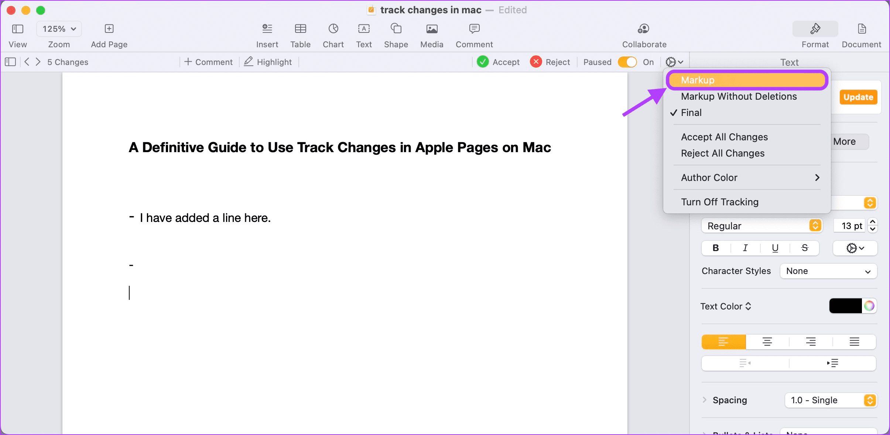890x435 pixels.
Task: Toggle Bold formatting for selected text
Action: pyautogui.click(x=716, y=248)
